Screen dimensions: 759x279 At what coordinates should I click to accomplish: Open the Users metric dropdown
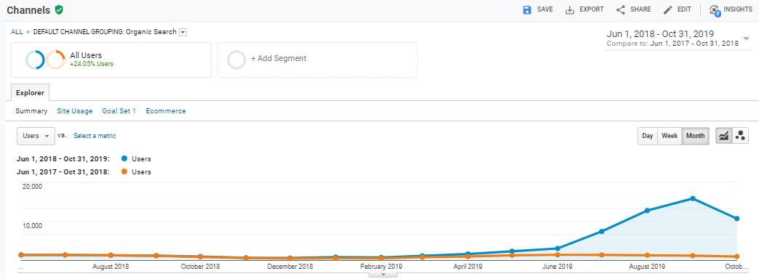click(36, 136)
